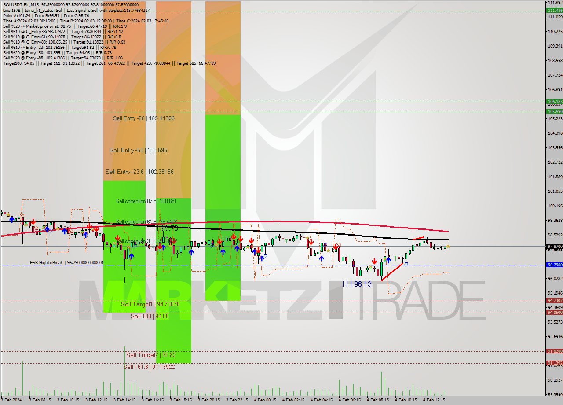Click the blue 96.7900 price tag
The image size is (563, 405).
(555, 265)
